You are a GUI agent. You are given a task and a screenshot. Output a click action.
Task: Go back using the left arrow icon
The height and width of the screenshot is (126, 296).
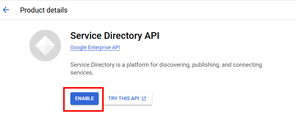[x=6, y=10]
